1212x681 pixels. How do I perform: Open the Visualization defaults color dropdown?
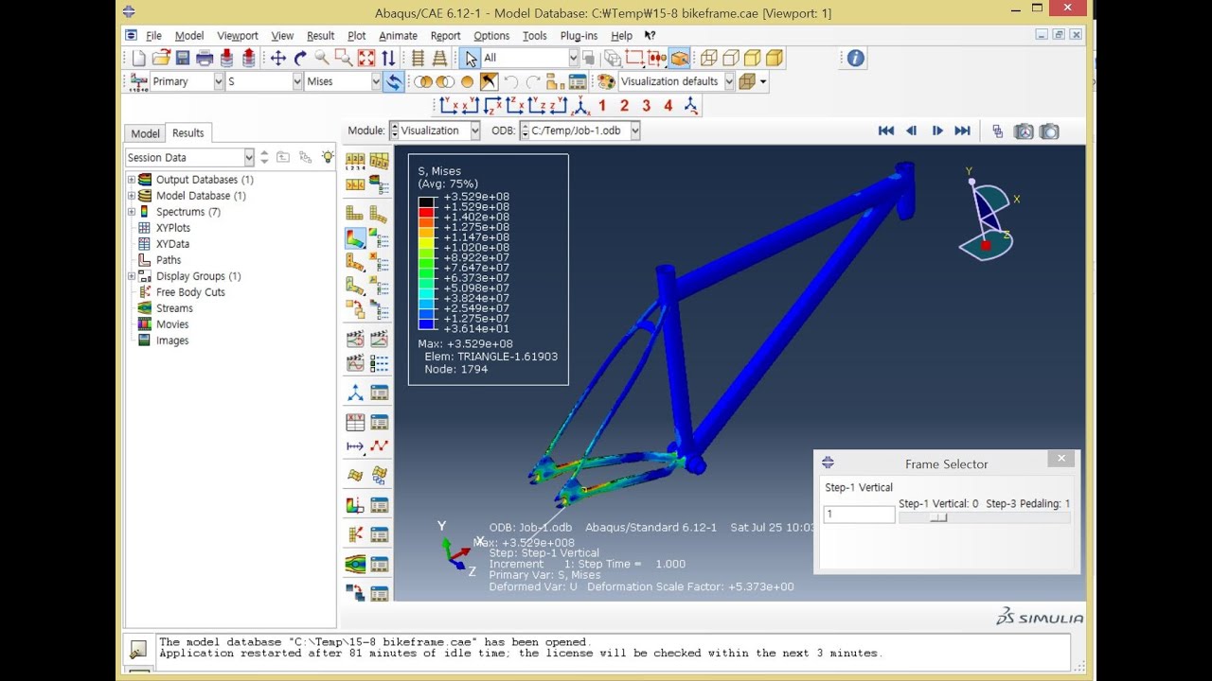coord(729,81)
